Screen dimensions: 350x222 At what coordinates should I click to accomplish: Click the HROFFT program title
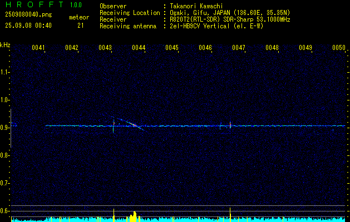click(34, 4)
